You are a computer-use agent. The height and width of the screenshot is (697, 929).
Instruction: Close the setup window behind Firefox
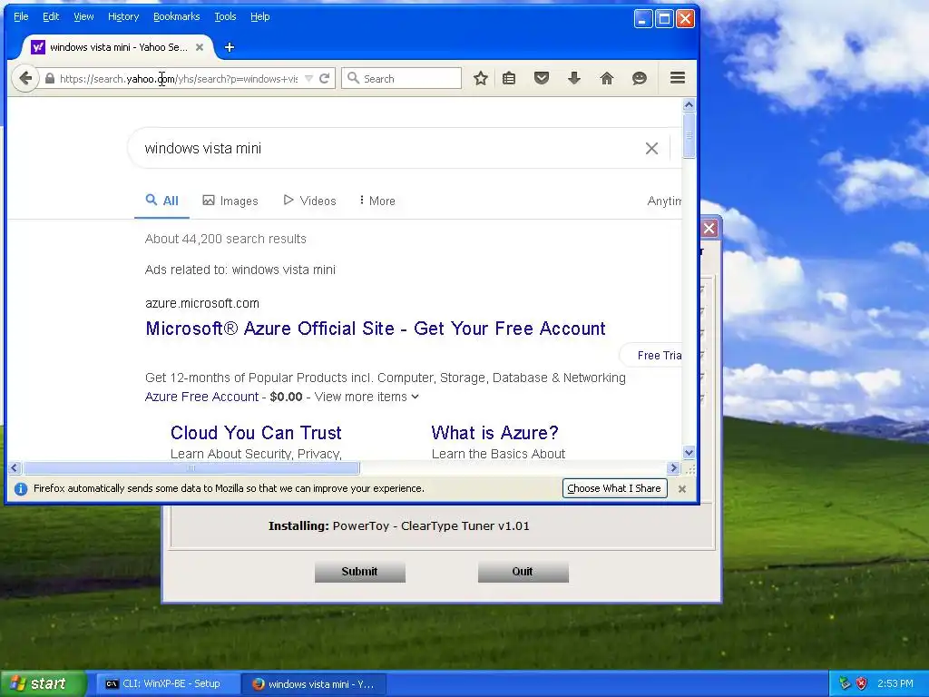pyautogui.click(x=709, y=228)
